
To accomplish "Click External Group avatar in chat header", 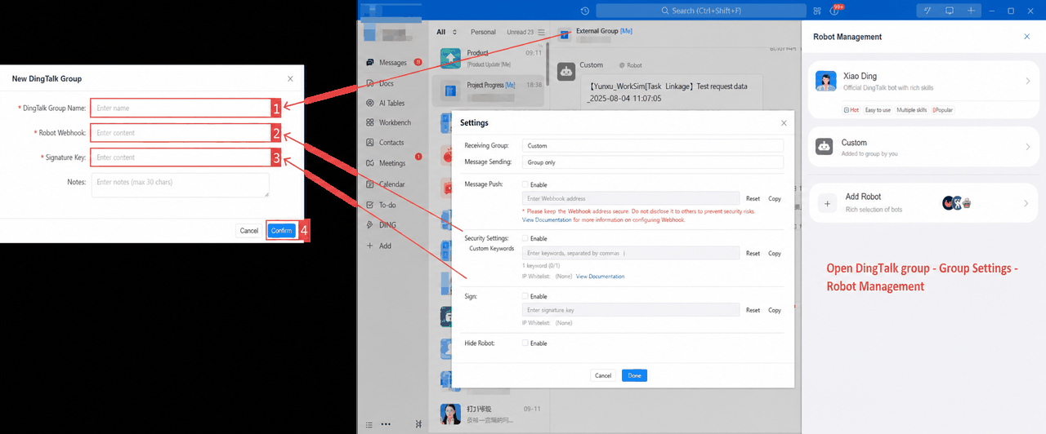I will click(x=565, y=33).
